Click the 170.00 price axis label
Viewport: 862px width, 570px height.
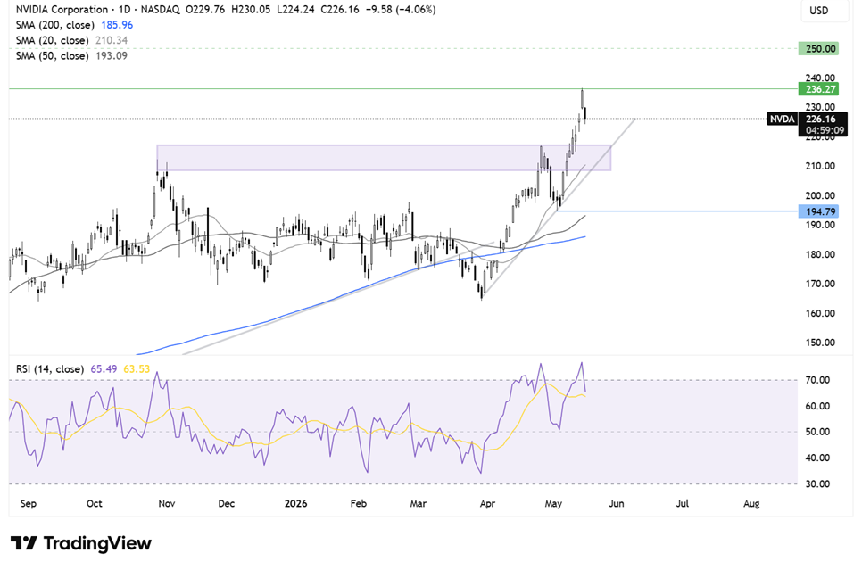pos(820,284)
